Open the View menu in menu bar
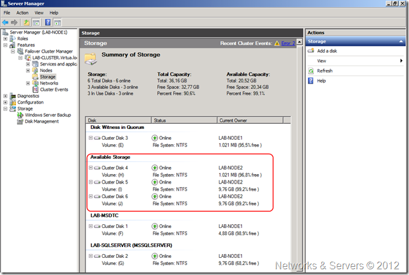 (x=39, y=13)
